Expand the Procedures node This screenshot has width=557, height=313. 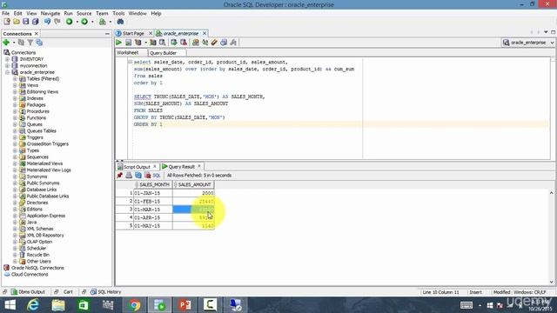click(x=15, y=111)
